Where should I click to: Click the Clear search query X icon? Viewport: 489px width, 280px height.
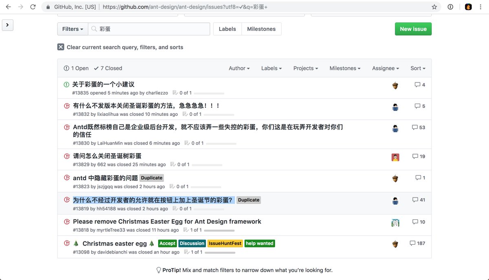click(61, 47)
